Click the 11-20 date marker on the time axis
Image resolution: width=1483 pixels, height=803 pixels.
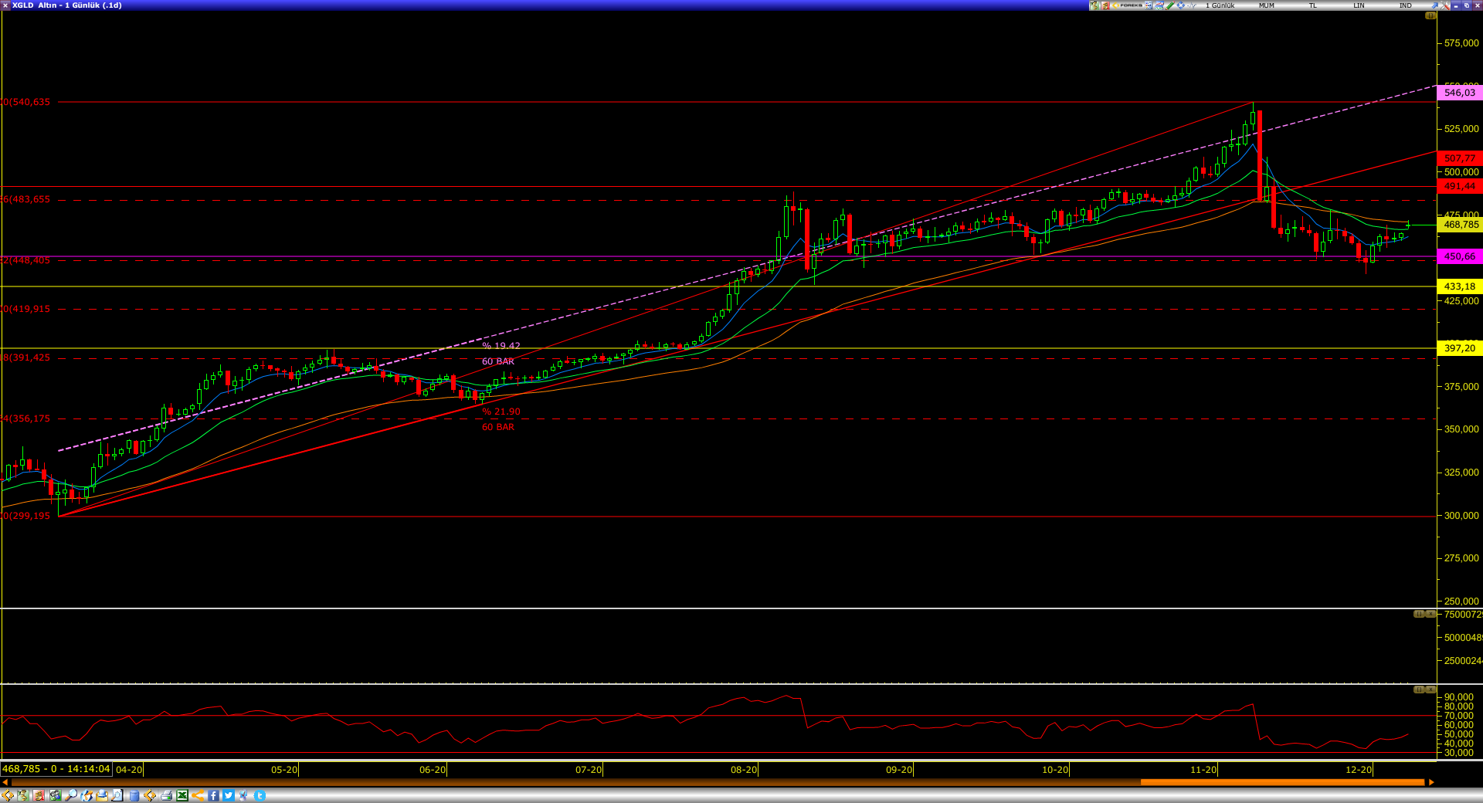(1203, 770)
